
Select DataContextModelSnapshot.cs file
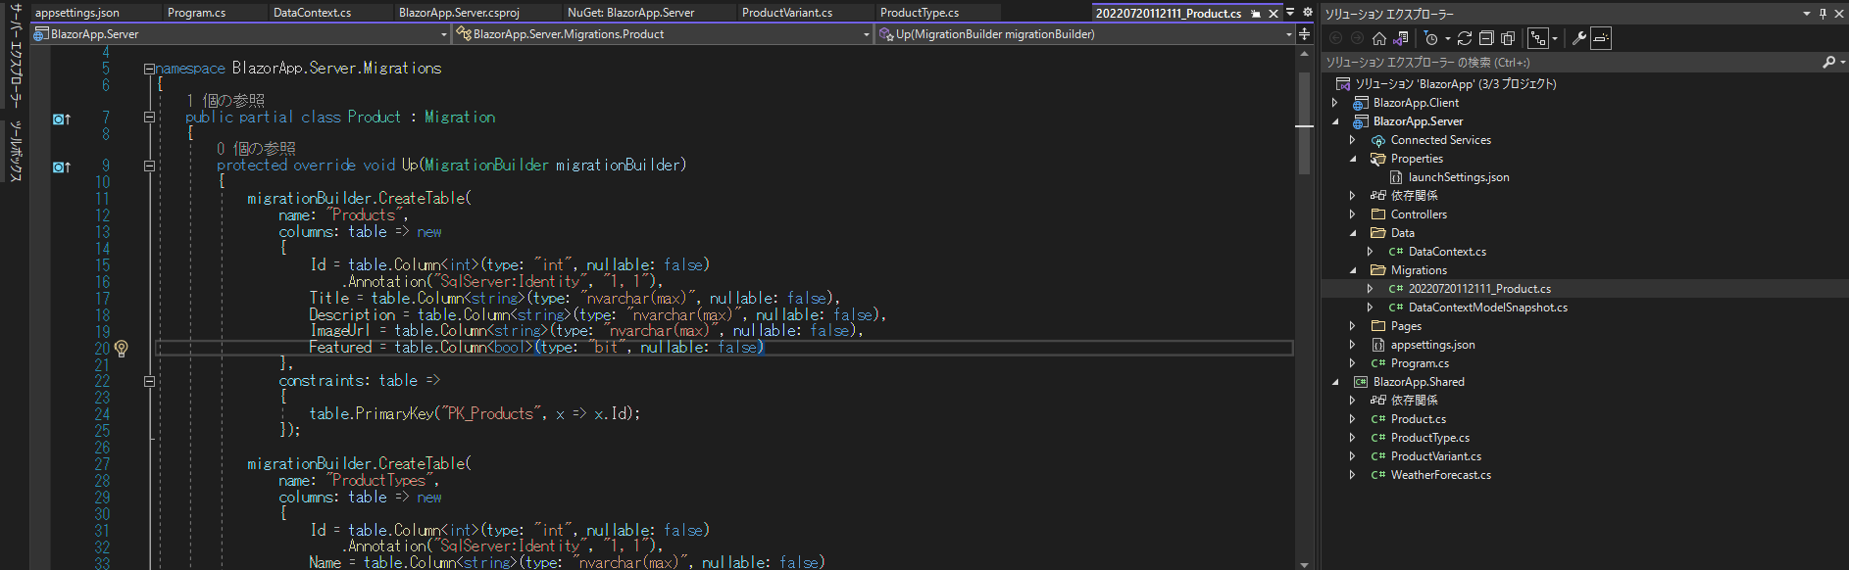(1487, 308)
